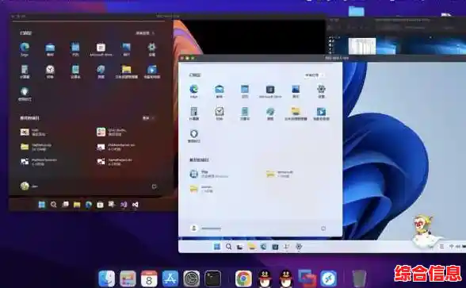
Task: Open Store on dark Windows taskbar
Action: (x=100, y=205)
